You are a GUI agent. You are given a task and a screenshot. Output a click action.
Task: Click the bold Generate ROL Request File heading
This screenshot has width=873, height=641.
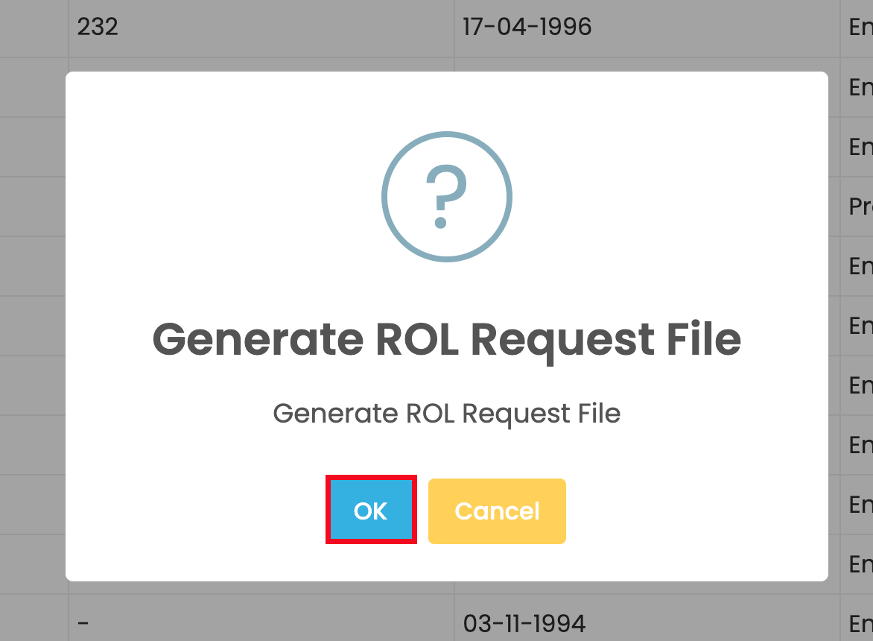click(x=446, y=339)
